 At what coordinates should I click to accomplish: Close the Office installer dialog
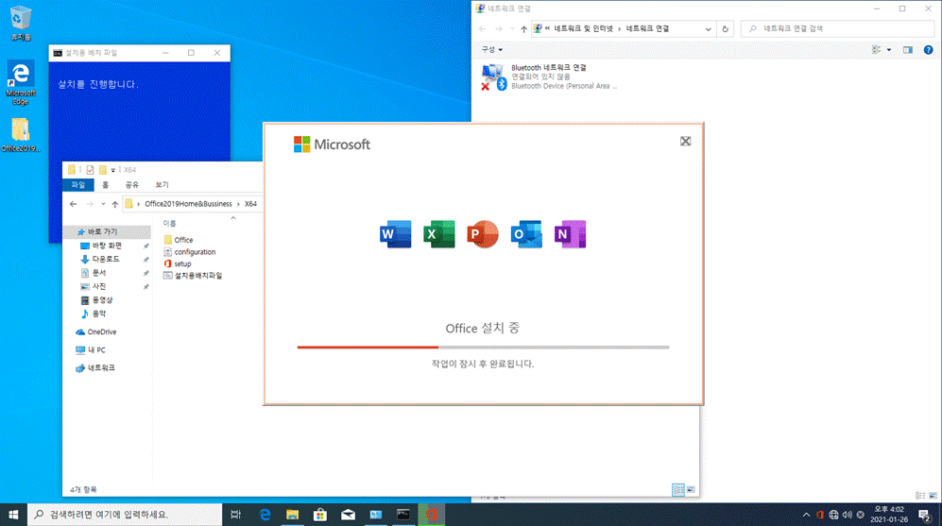click(x=685, y=141)
